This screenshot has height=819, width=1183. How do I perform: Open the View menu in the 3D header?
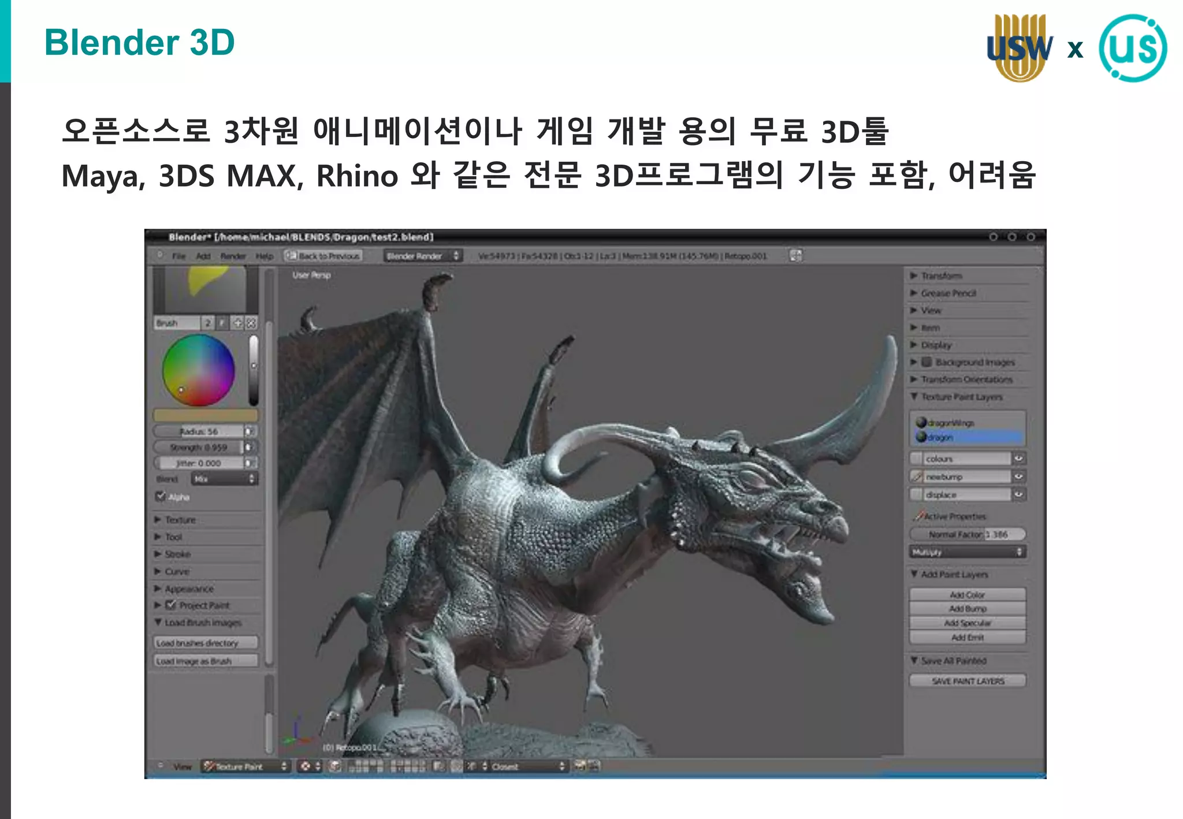point(183,766)
